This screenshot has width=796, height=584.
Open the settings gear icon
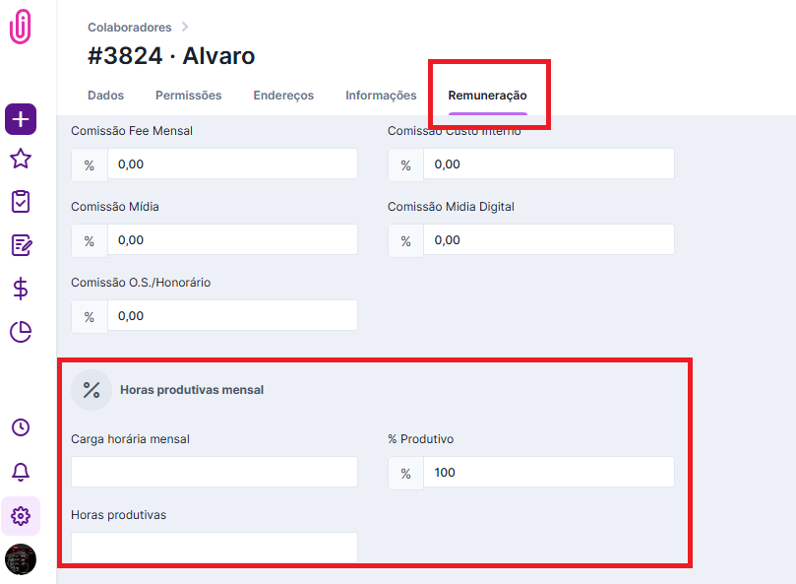21,515
